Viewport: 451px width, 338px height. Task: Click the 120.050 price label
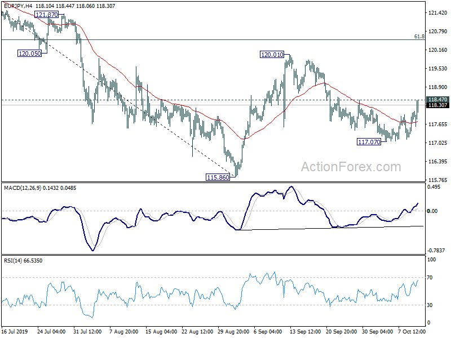tap(30, 53)
